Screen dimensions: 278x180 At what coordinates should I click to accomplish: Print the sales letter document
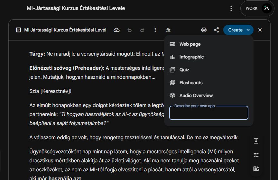coord(204,30)
